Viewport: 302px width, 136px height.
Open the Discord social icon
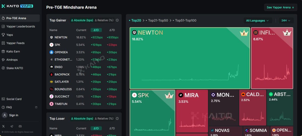20,126
